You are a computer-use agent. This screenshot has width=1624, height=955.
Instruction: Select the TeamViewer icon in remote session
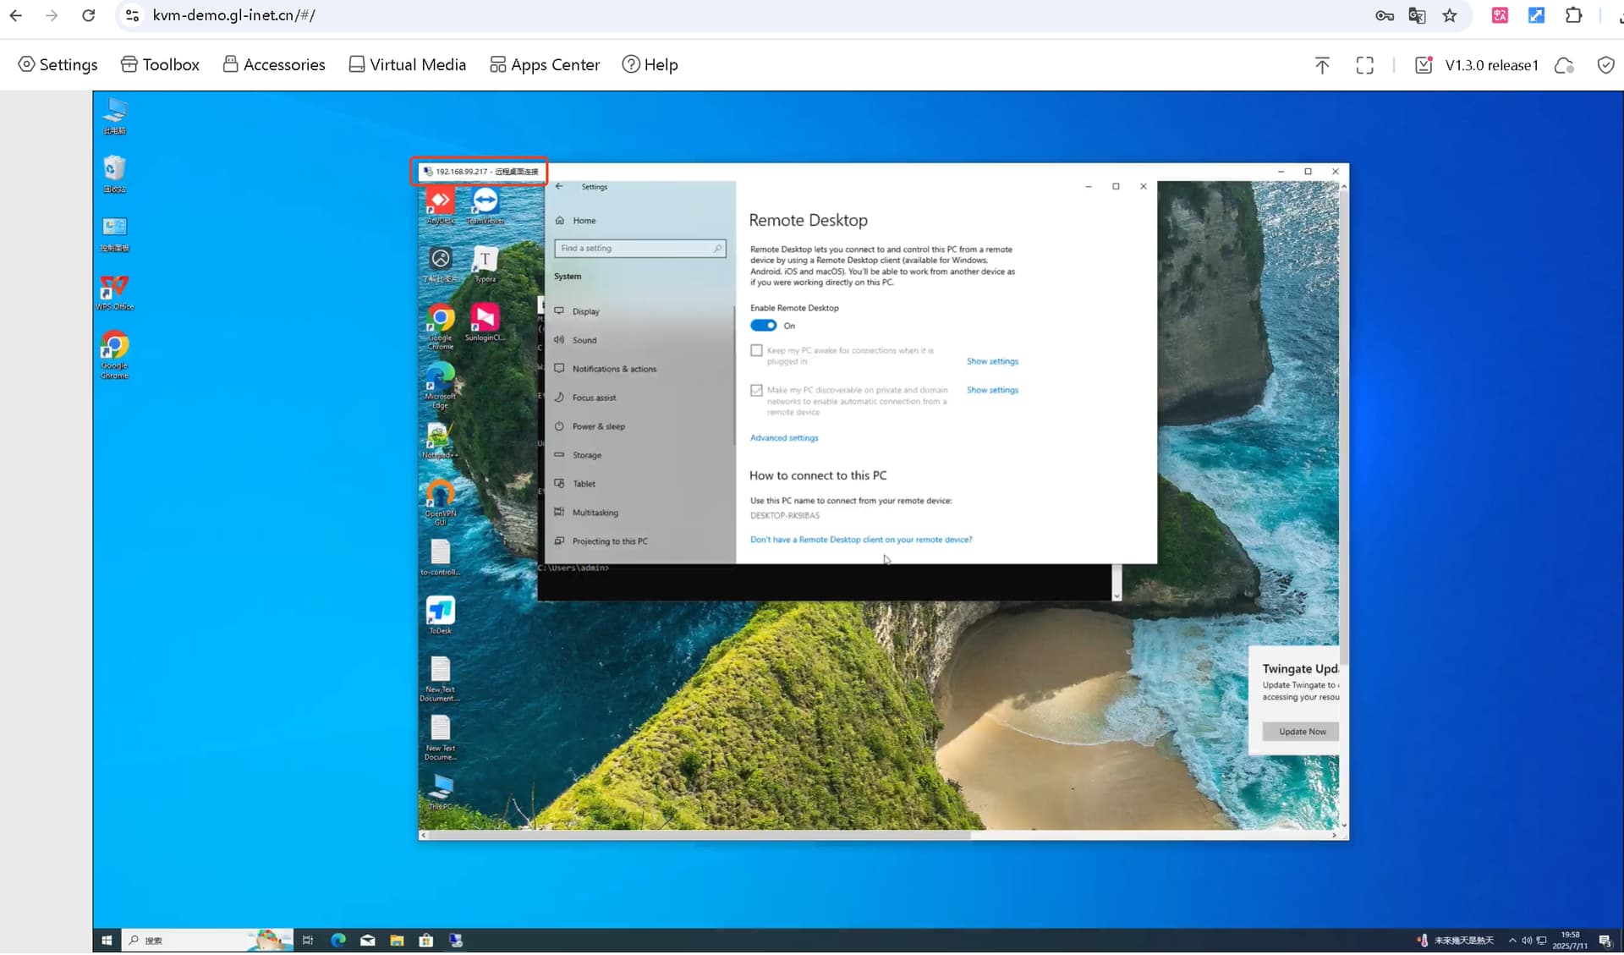click(486, 206)
